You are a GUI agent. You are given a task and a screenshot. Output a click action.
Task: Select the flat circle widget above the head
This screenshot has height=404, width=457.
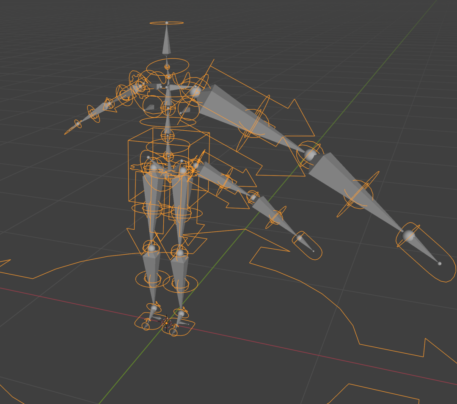pos(166,23)
